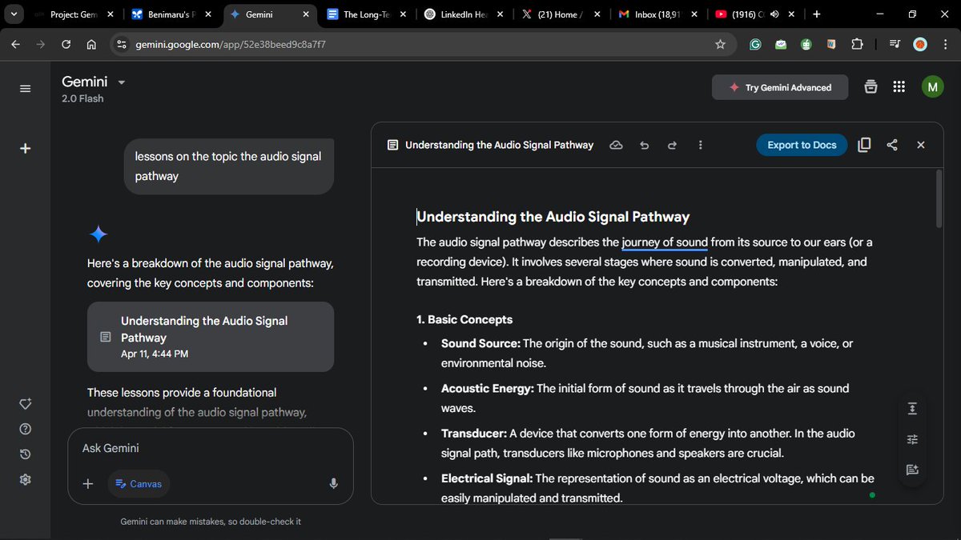Copy the canvas document contents
This screenshot has width=961, height=540.
pyautogui.click(x=864, y=145)
